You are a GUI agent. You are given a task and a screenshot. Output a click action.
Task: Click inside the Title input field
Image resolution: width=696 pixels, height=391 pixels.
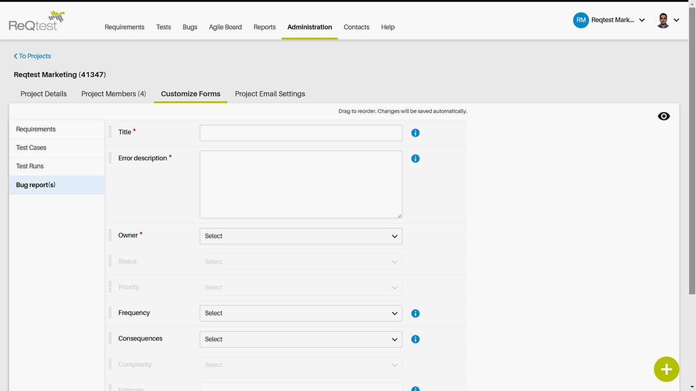pyautogui.click(x=300, y=133)
